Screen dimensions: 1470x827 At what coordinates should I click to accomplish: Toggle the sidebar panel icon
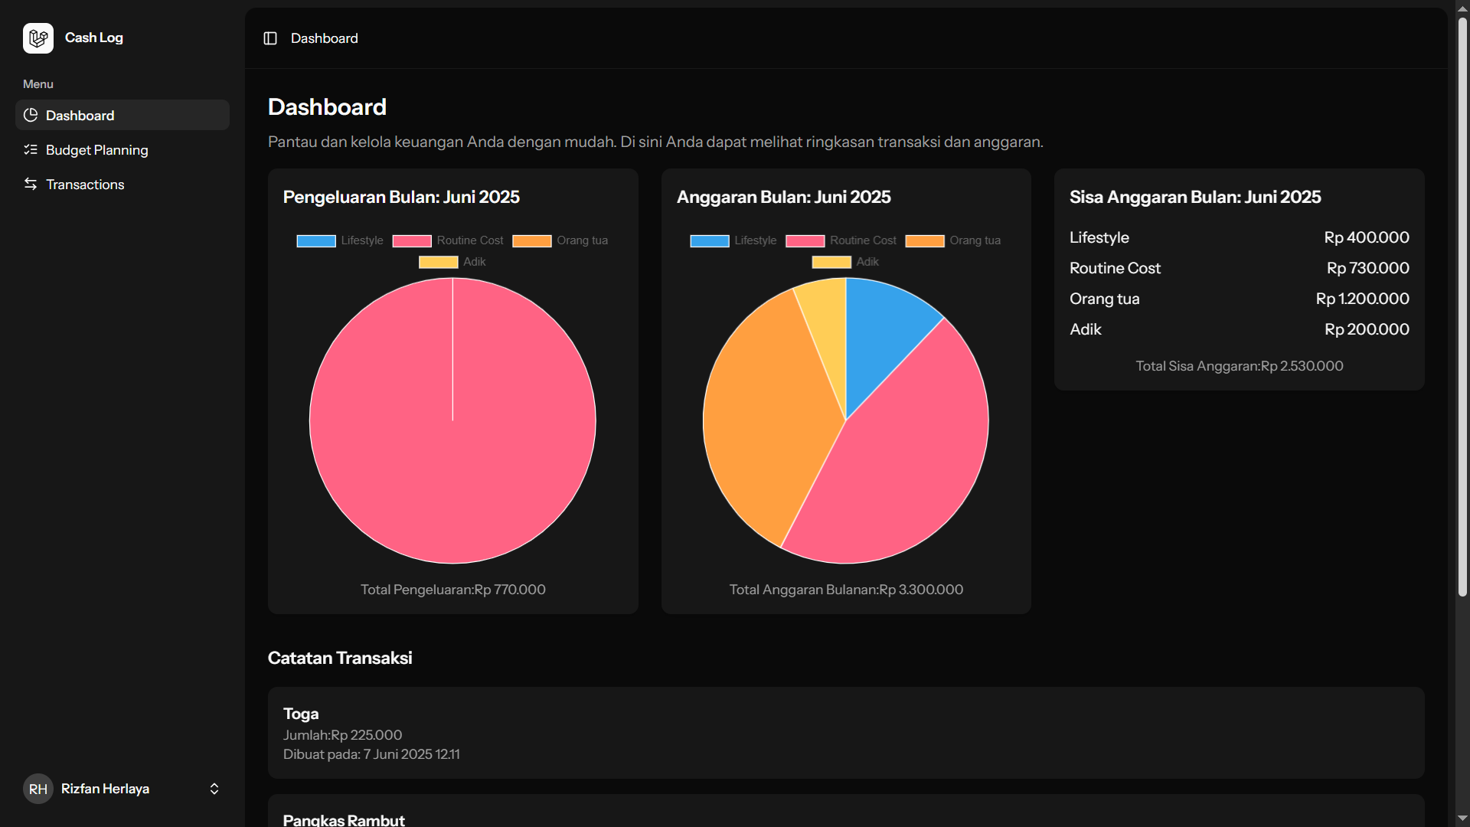click(x=270, y=38)
